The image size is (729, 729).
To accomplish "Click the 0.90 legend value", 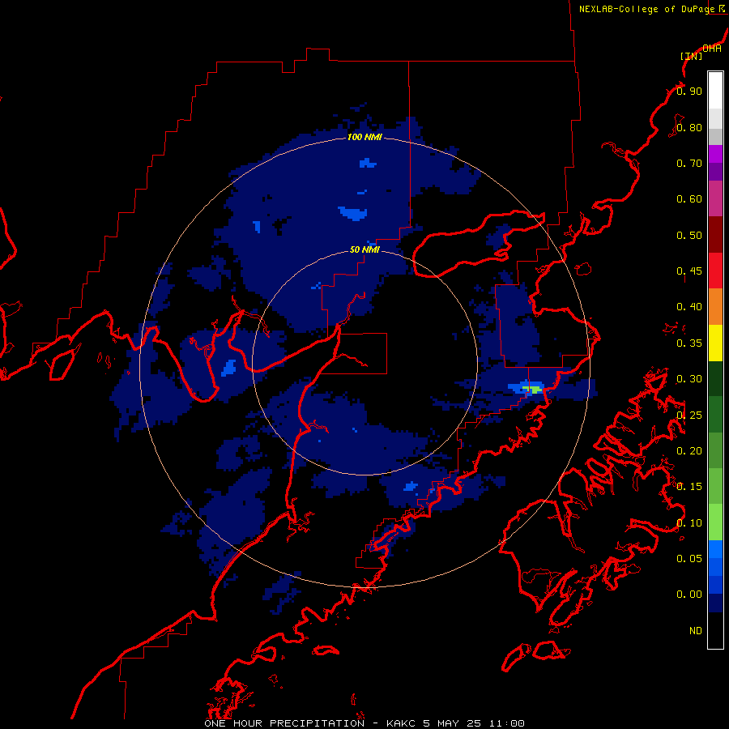I will (x=689, y=91).
